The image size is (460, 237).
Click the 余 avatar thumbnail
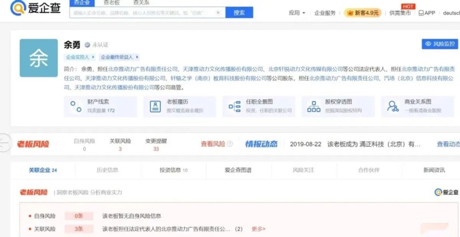[39, 58]
